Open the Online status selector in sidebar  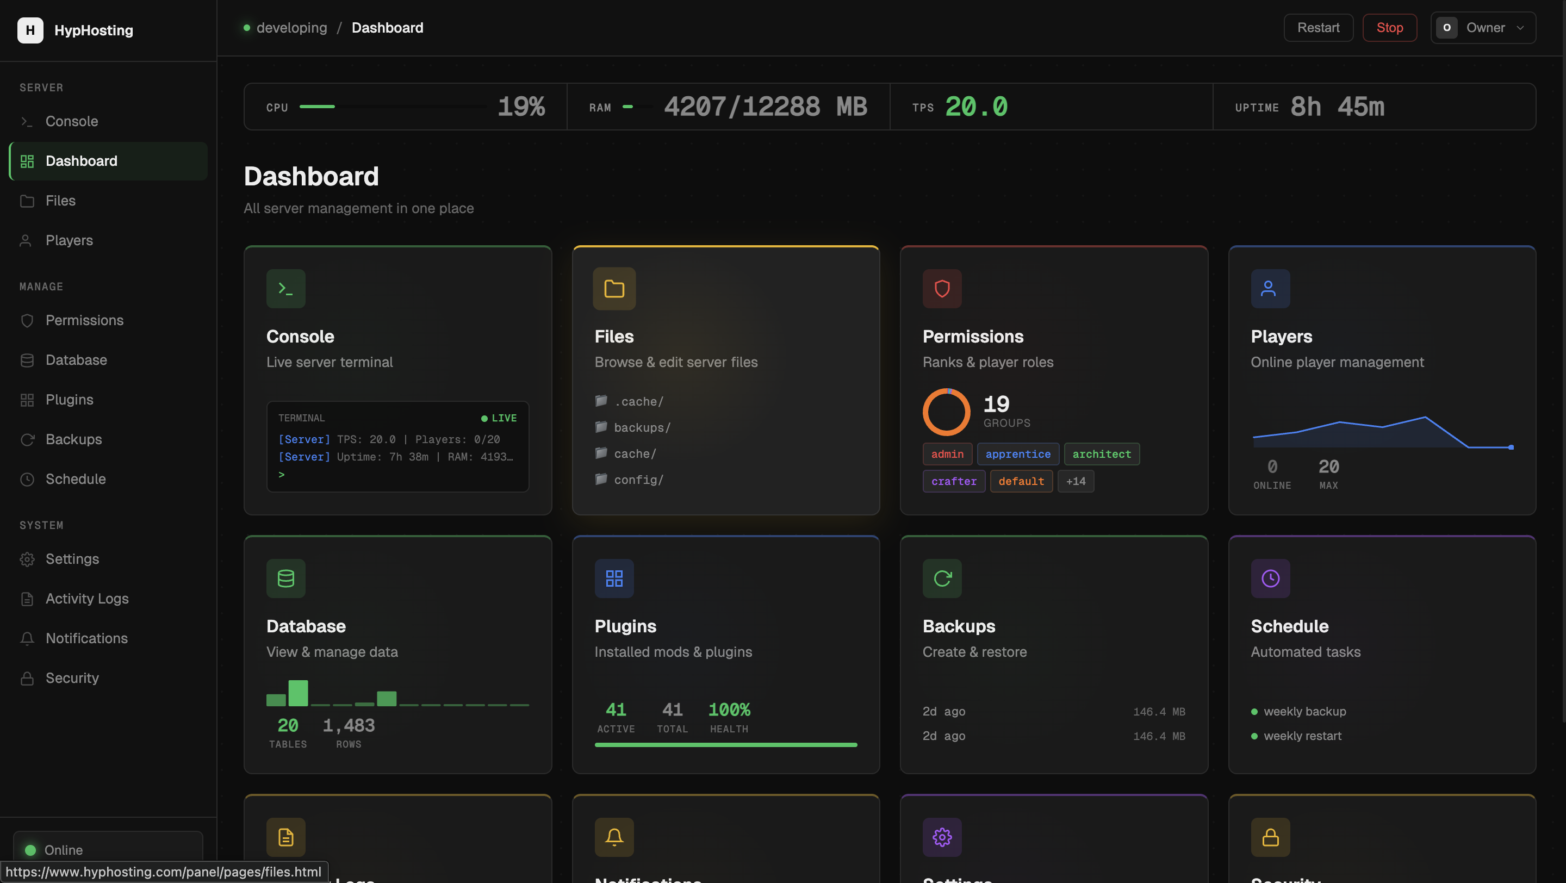click(108, 850)
